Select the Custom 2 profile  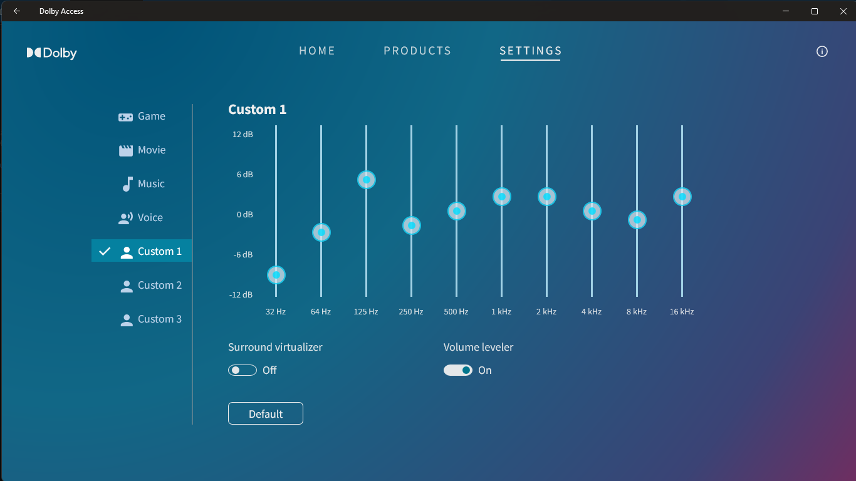[142, 285]
